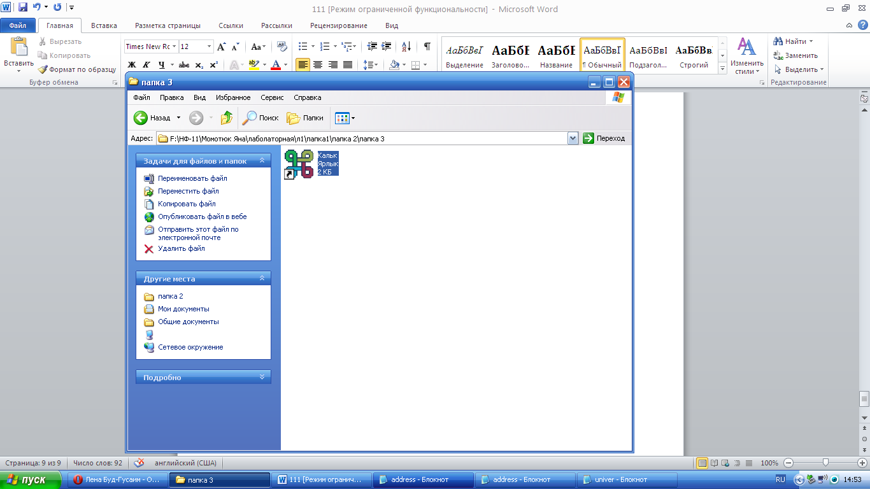Click the red font color button

click(276, 65)
